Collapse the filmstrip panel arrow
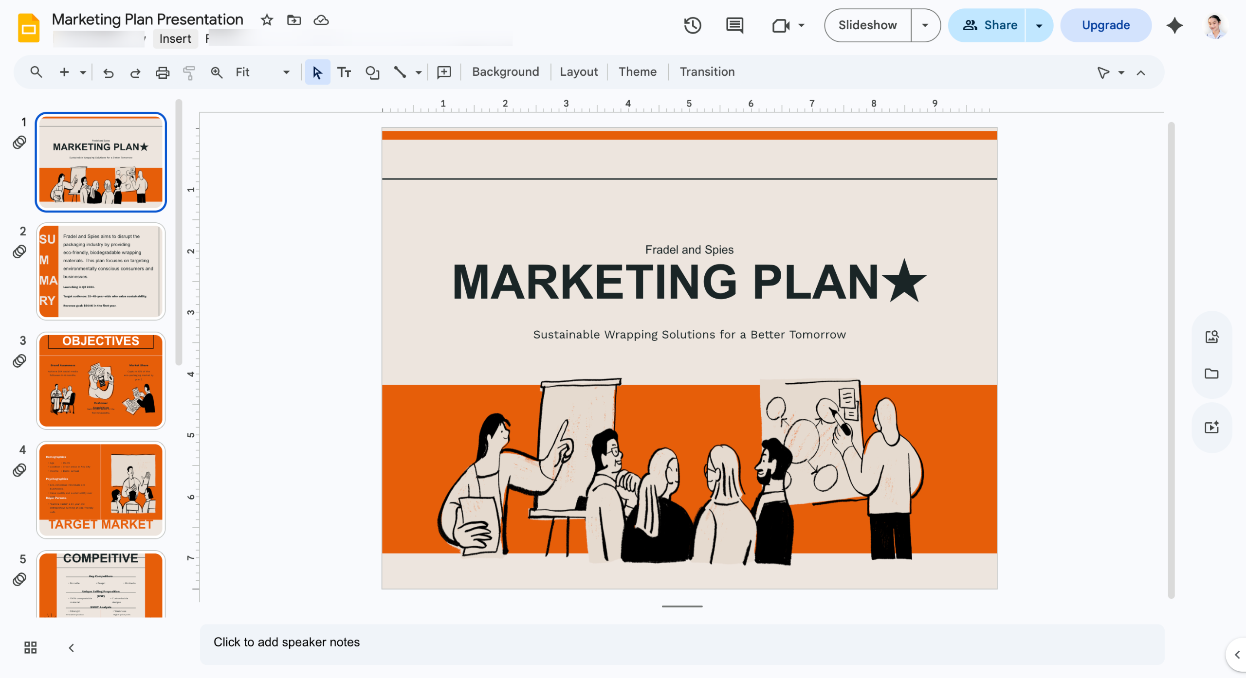Image resolution: width=1246 pixels, height=678 pixels. coord(72,647)
